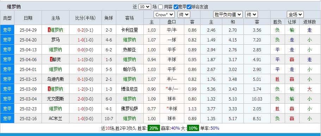Open home team 罗马 link

point(55,40)
